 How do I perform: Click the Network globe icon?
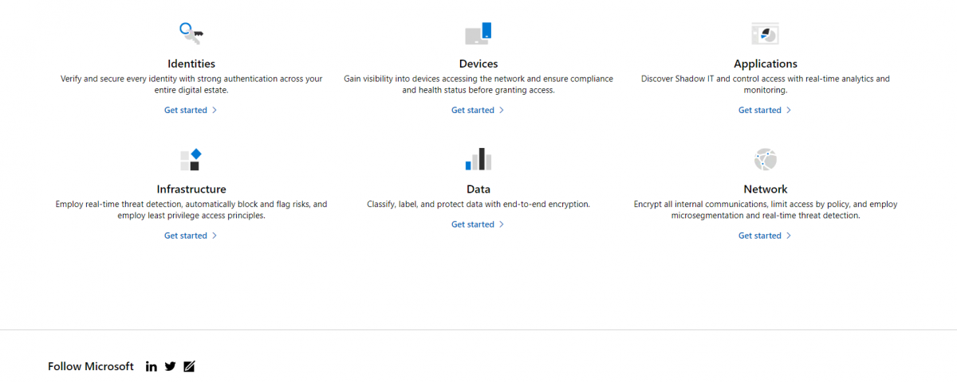click(x=766, y=159)
